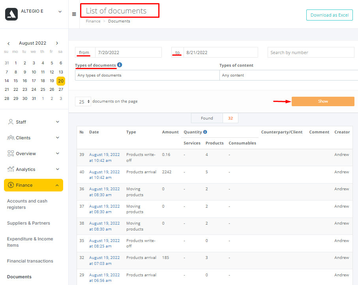Screen dimensions: 358x285
Task: Go to next month in calendar
Action: tap(57, 43)
